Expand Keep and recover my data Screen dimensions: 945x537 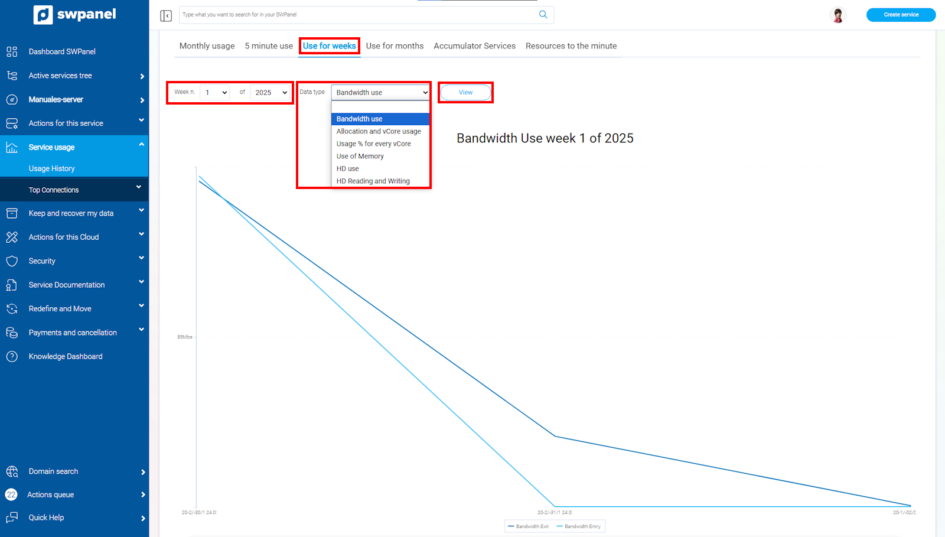[x=74, y=213]
